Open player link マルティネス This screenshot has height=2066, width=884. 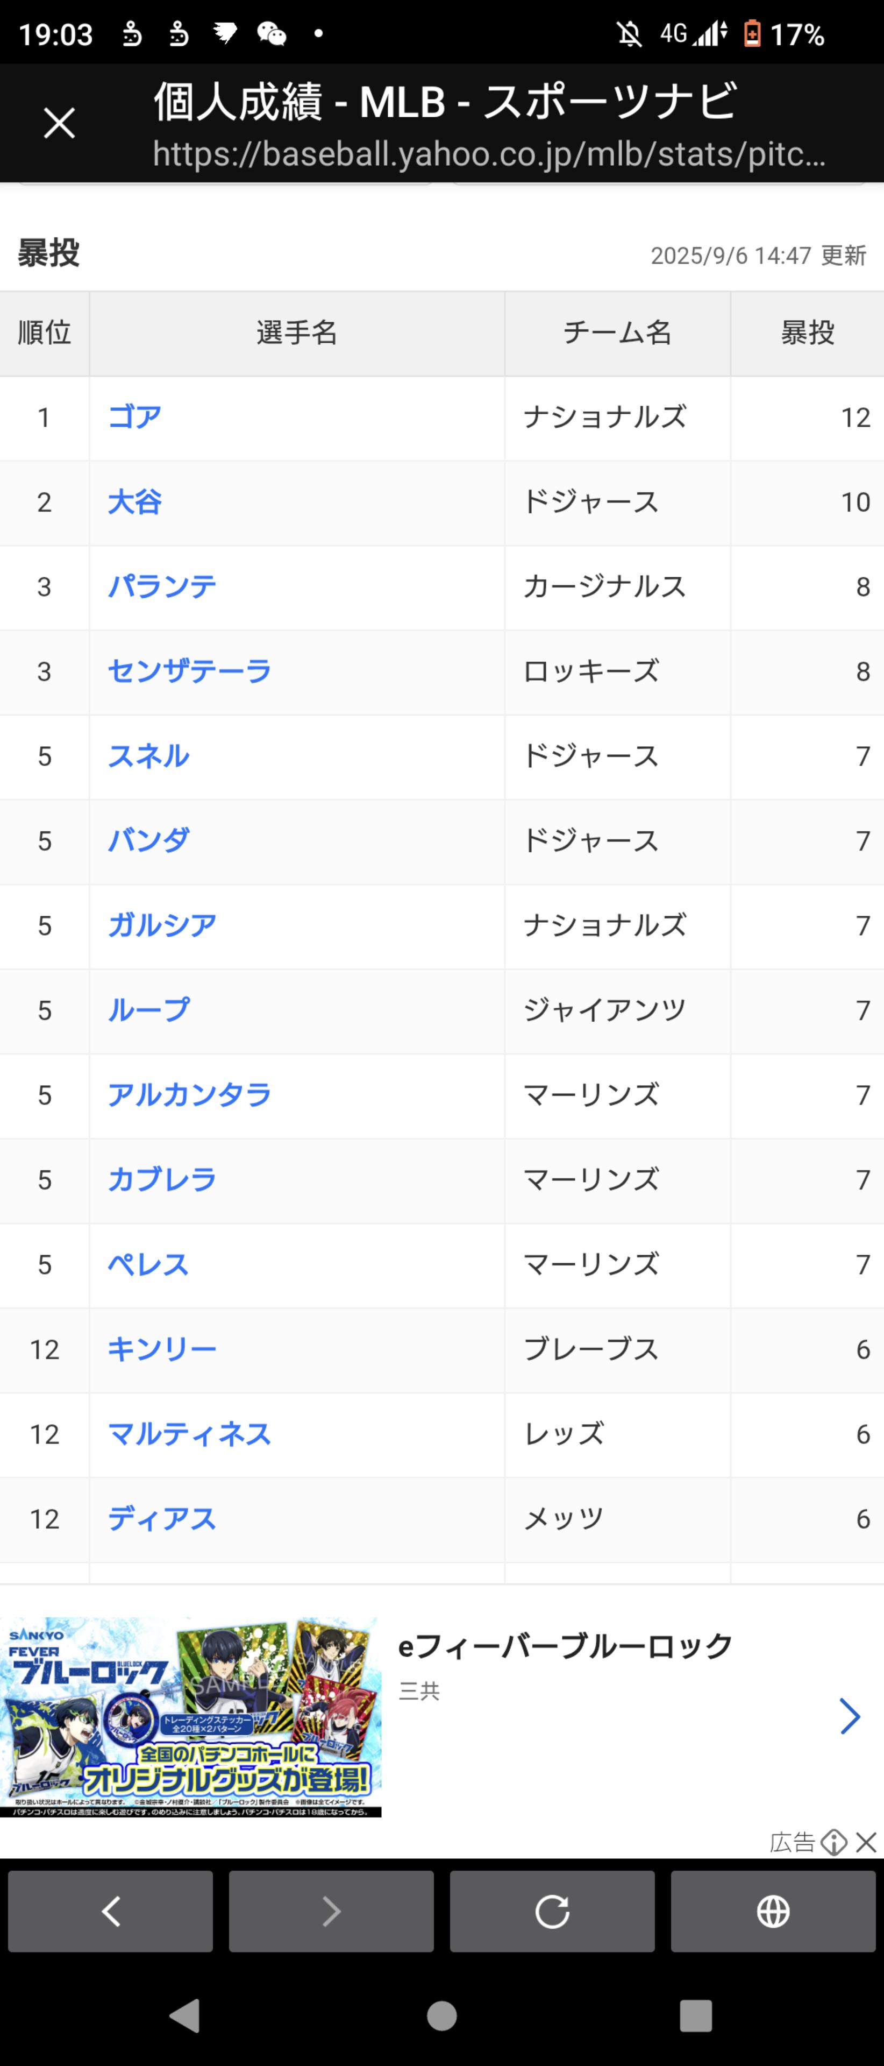(x=189, y=1434)
